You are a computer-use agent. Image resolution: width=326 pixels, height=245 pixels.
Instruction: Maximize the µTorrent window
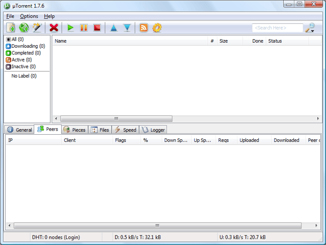pos(300,4)
